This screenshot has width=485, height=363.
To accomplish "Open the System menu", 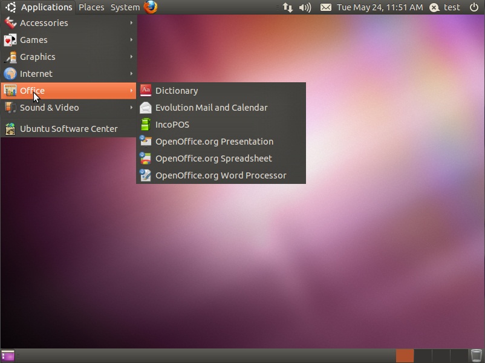I will pos(125,7).
